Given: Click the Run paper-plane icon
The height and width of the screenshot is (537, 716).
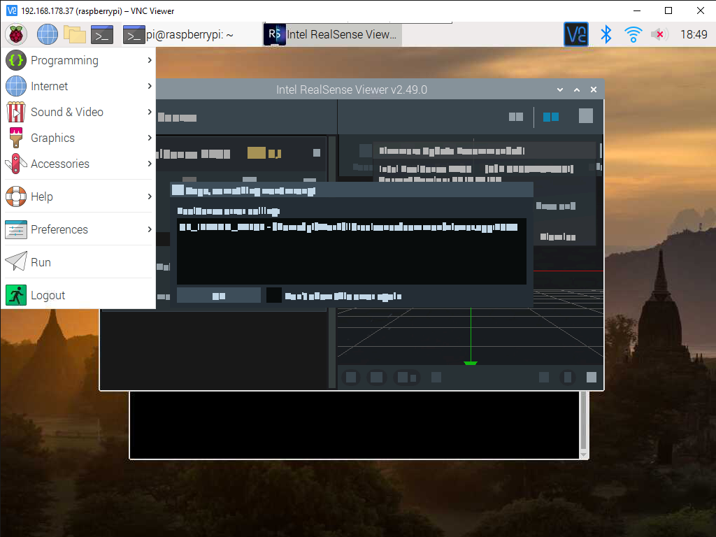Looking at the screenshot, I should coord(16,262).
